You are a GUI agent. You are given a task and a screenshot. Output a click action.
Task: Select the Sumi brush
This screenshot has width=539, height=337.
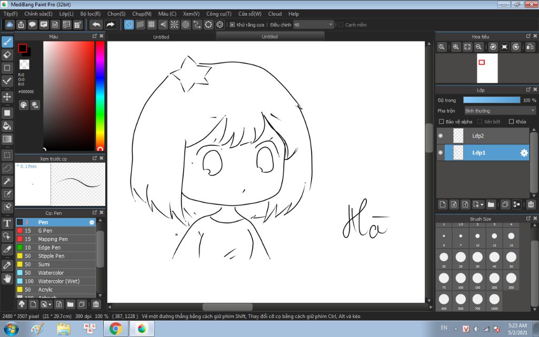[56, 264]
